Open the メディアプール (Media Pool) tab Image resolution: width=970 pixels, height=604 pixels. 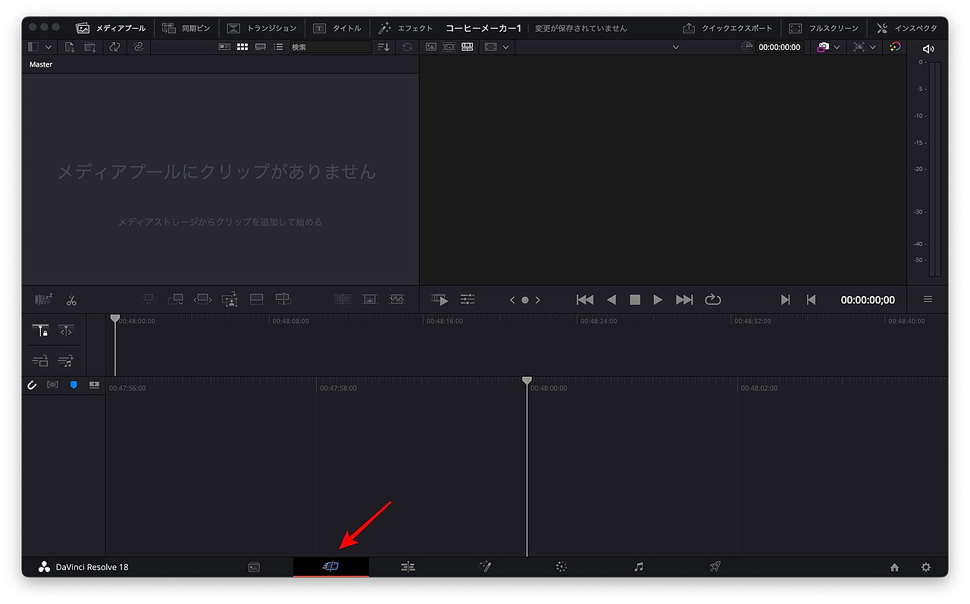click(x=111, y=28)
